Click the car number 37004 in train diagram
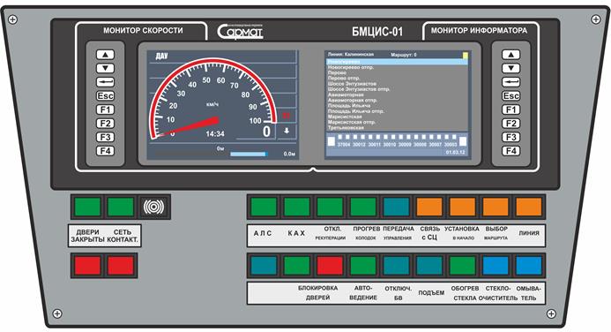The width and height of the screenshot is (611, 332). 344,145
